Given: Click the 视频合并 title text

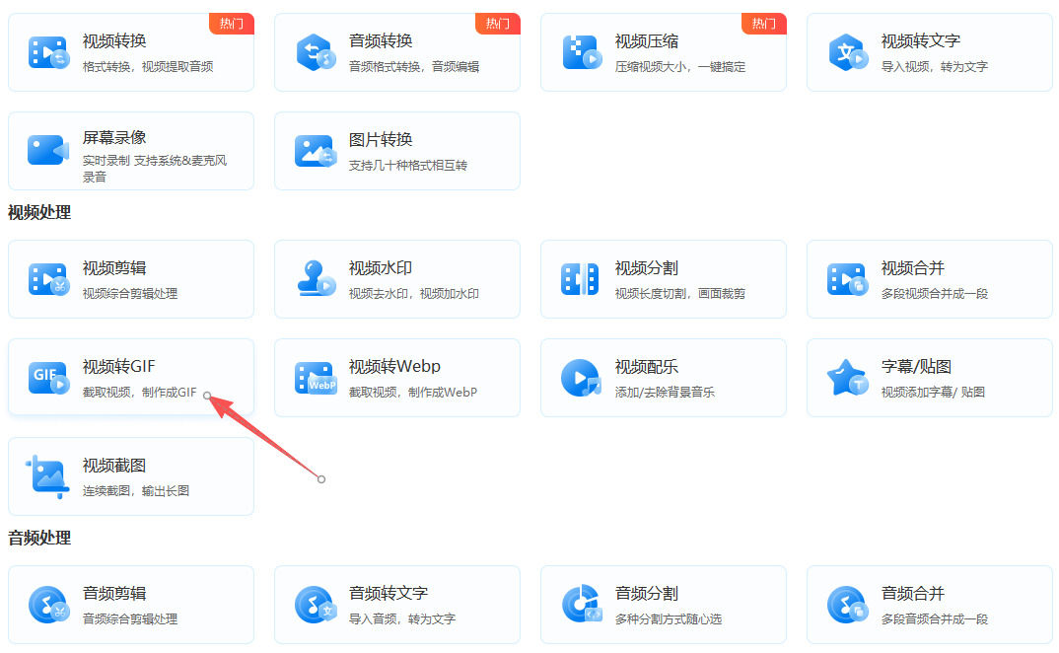Looking at the screenshot, I should [912, 268].
